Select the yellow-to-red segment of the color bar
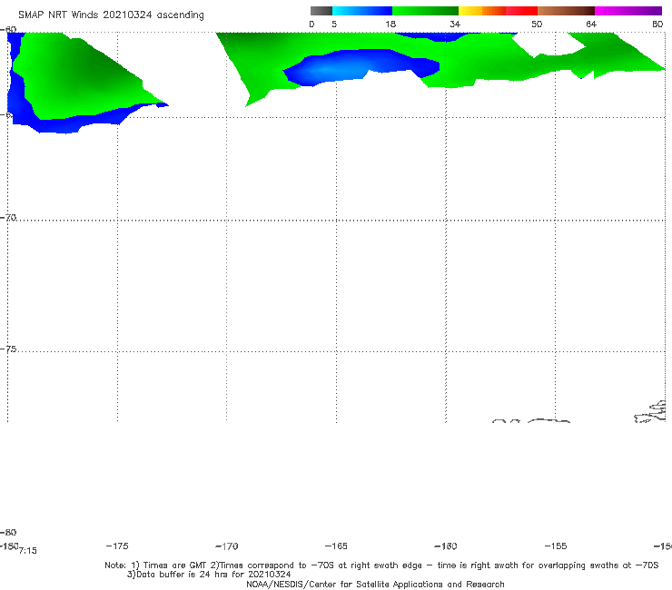 point(498,11)
